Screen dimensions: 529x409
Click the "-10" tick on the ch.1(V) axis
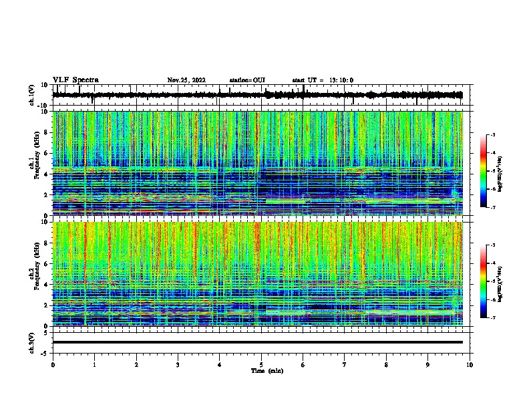[x=43, y=106]
